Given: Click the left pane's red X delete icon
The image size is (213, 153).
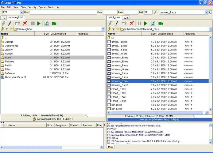Looking at the screenshot, I should click(25, 23).
